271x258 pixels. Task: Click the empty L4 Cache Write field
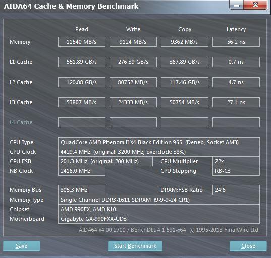click(x=133, y=122)
